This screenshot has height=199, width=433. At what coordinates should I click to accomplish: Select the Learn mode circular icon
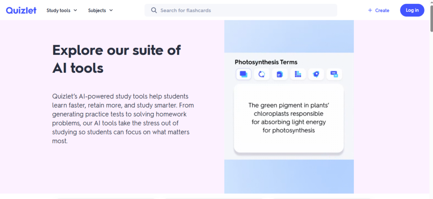261,74
